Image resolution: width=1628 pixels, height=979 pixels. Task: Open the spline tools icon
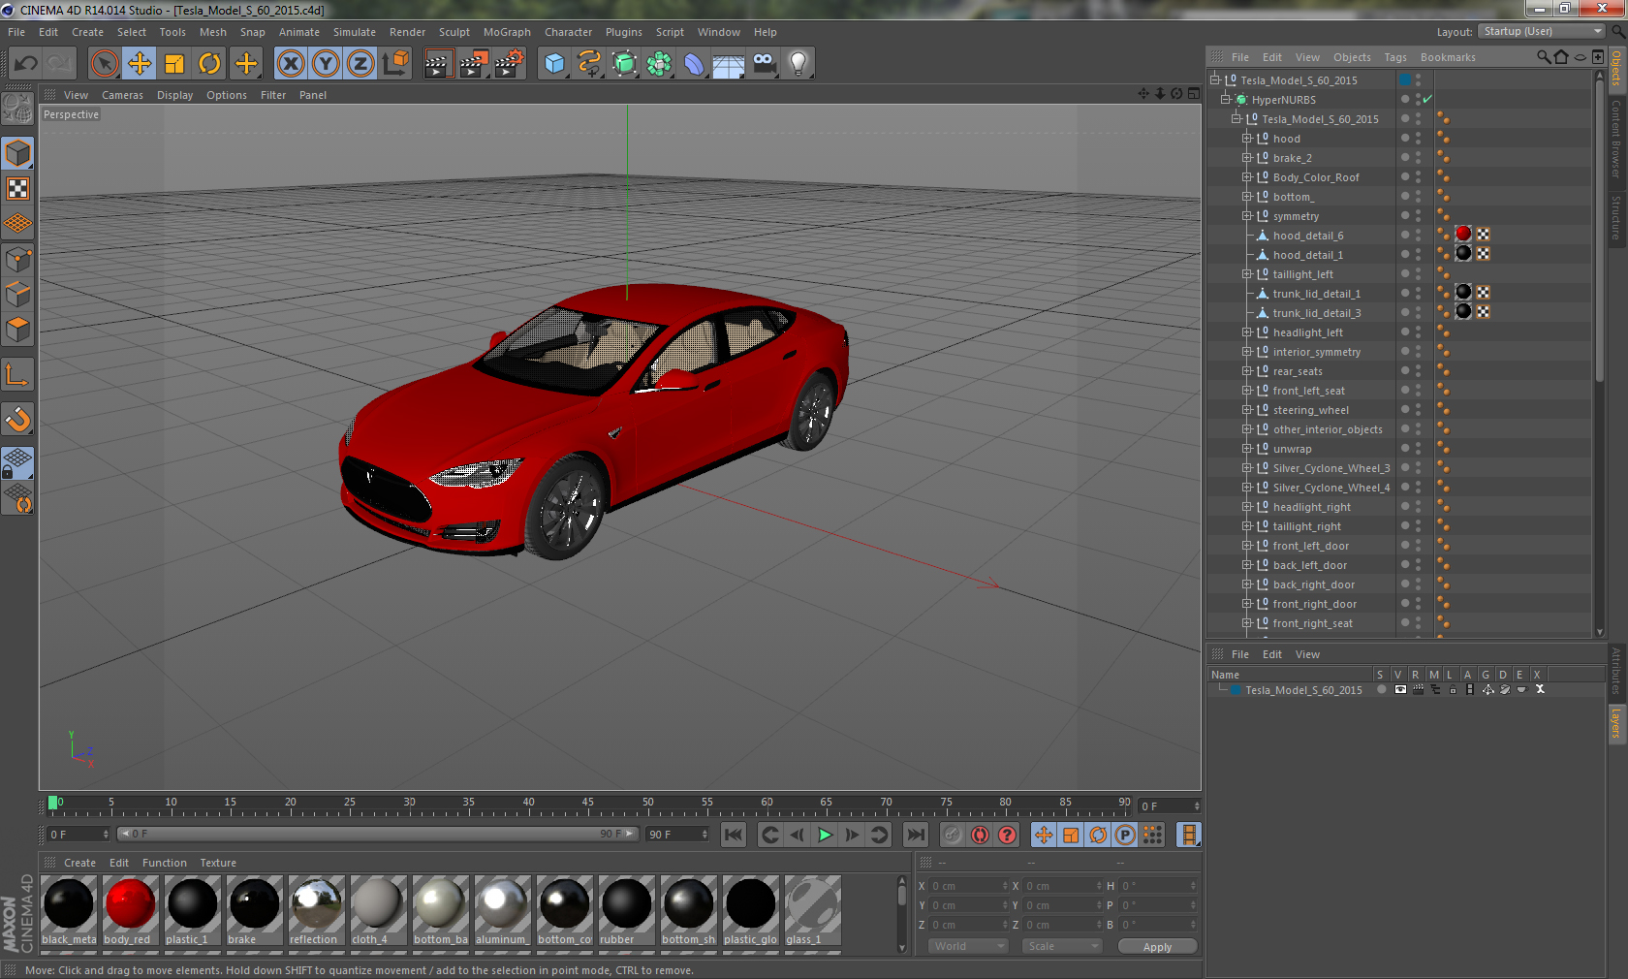[x=589, y=64]
